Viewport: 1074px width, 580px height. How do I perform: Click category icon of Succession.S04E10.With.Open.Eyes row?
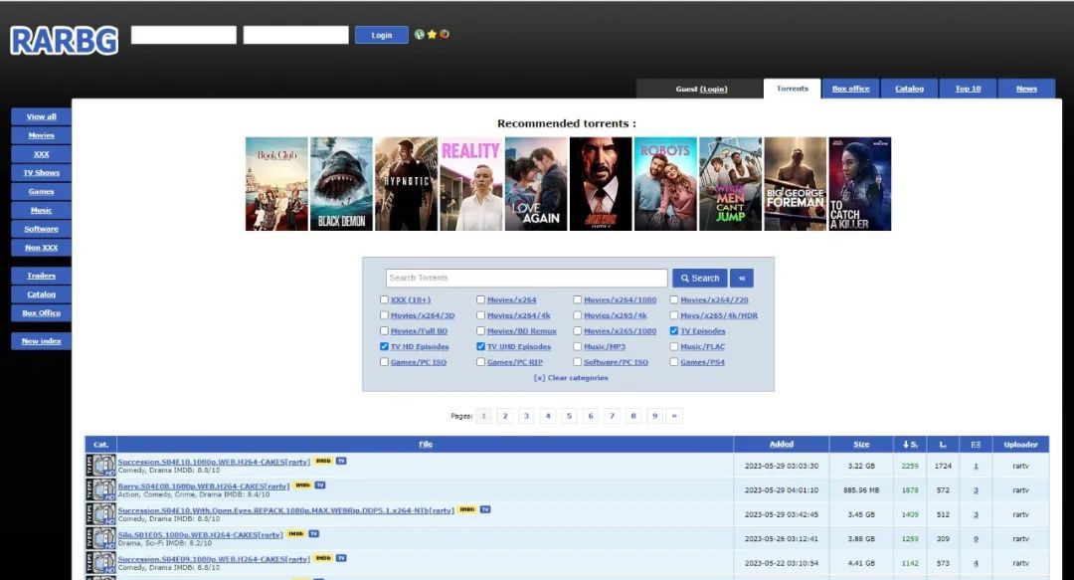tap(100, 514)
